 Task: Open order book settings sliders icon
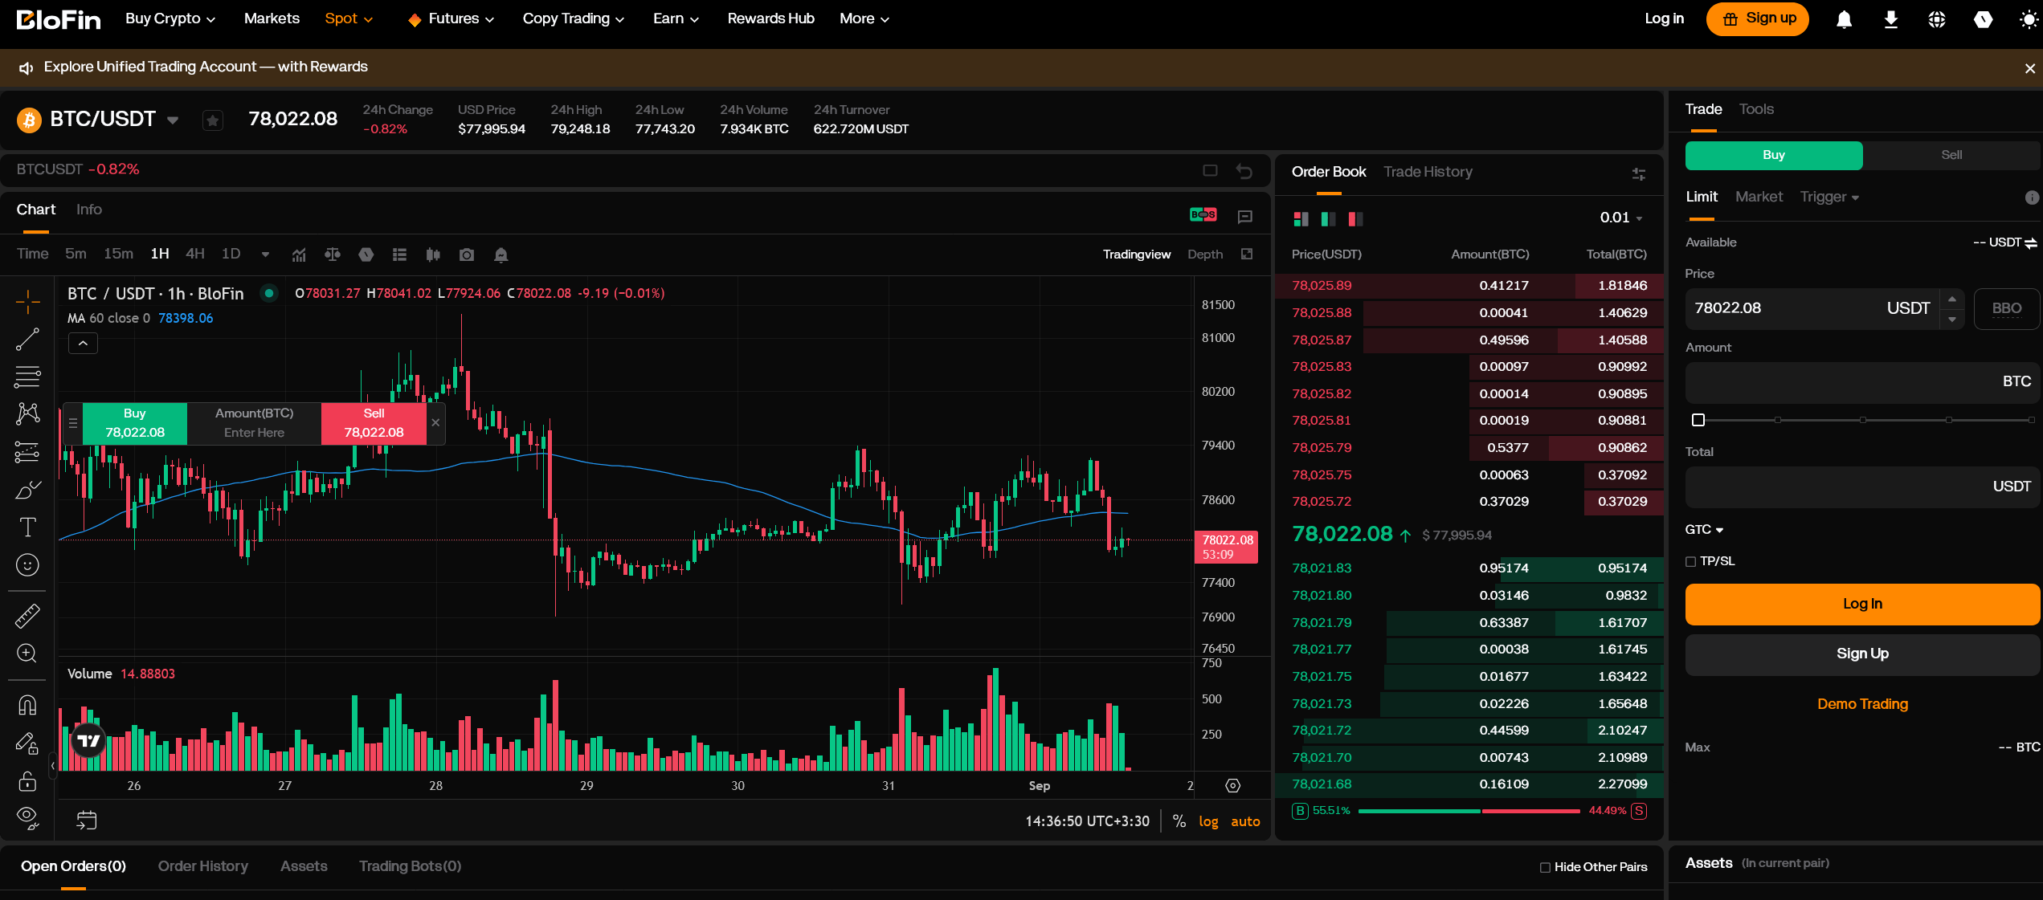coord(1639,173)
